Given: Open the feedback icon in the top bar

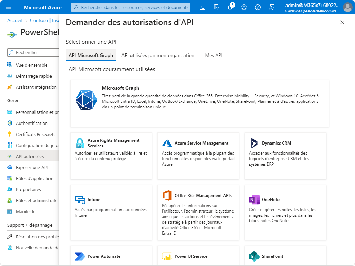Looking at the screenshot, I should tap(272, 8).
